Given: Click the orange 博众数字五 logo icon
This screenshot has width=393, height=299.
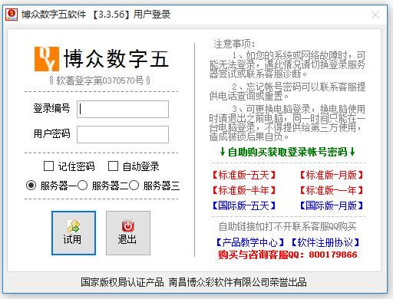Looking at the screenshot, I should coord(47,59).
